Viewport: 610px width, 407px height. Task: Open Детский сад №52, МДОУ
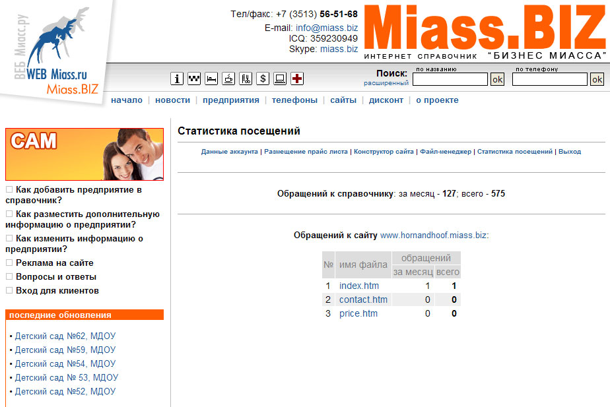[65, 391]
